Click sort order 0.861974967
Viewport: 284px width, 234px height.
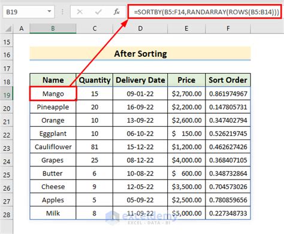[228, 93]
